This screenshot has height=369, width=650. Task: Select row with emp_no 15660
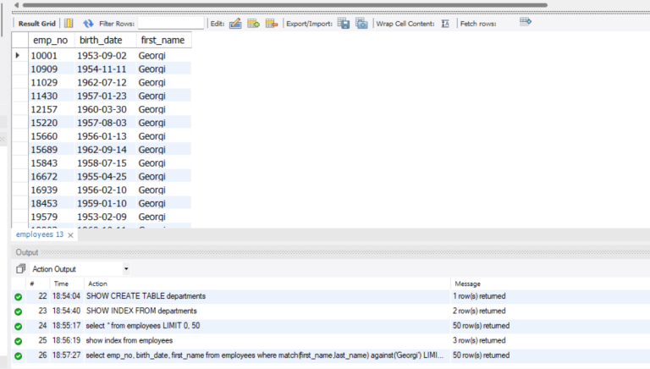click(102, 136)
